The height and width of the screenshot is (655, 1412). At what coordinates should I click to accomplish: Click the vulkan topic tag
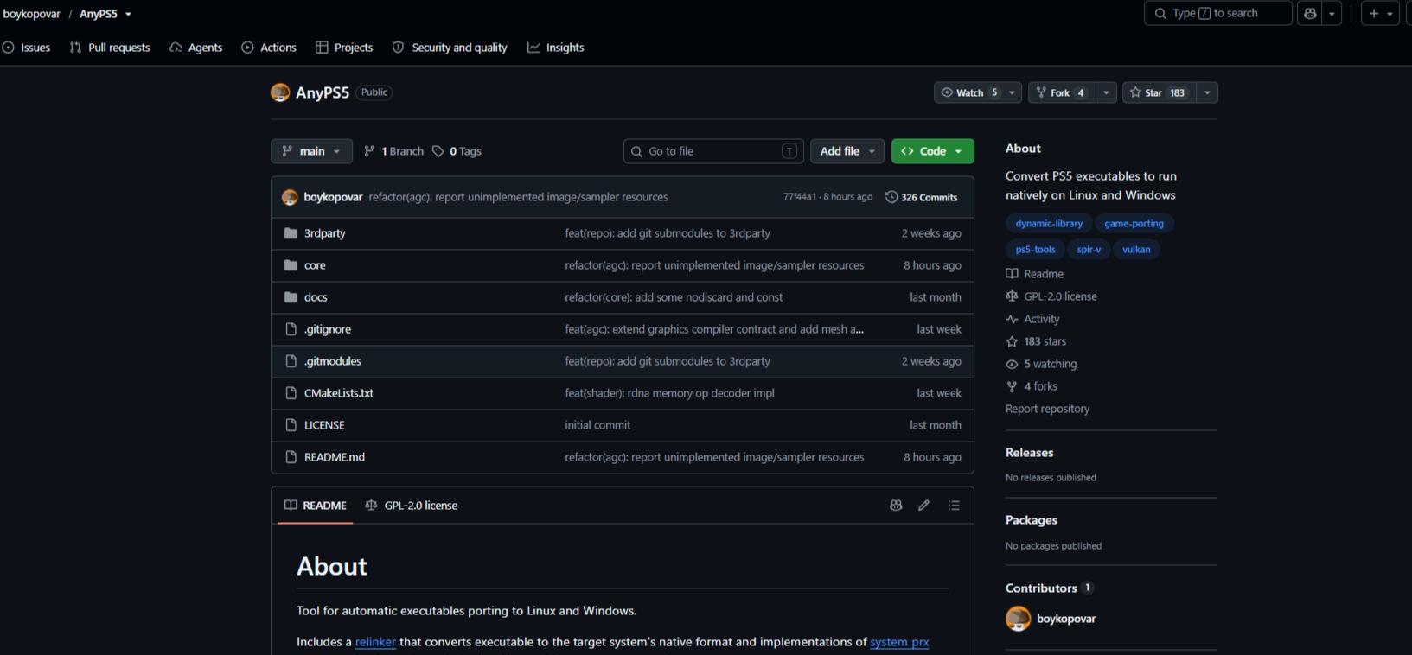(x=1136, y=249)
